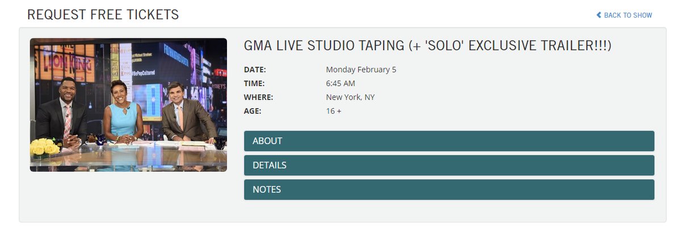Screen dimensions: 681x228
Task: Click the REQUEST FREE TICKETS heading
Action: tap(103, 15)
